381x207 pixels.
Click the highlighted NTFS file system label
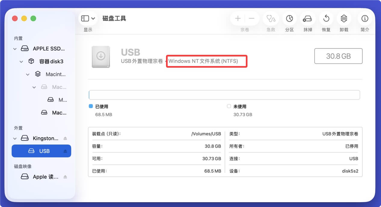click(x=207, y=61)
